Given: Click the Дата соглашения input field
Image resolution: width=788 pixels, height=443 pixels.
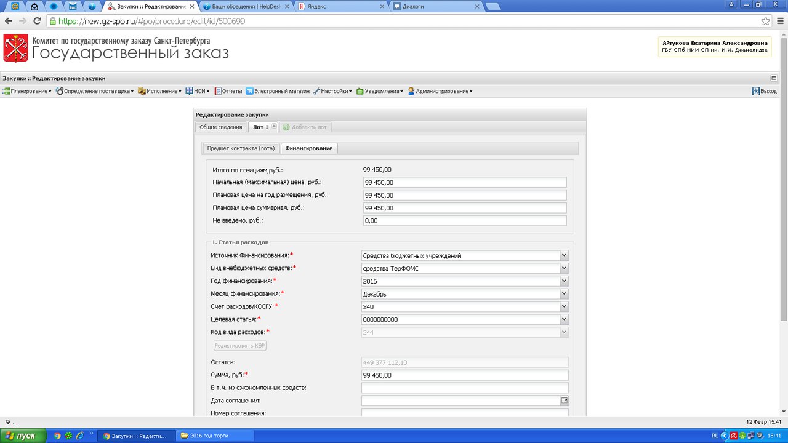Looking at the screenshot, I should (x=460, y=401).
